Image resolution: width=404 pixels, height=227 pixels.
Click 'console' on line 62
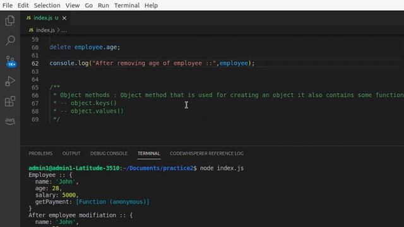click(62, 63)
